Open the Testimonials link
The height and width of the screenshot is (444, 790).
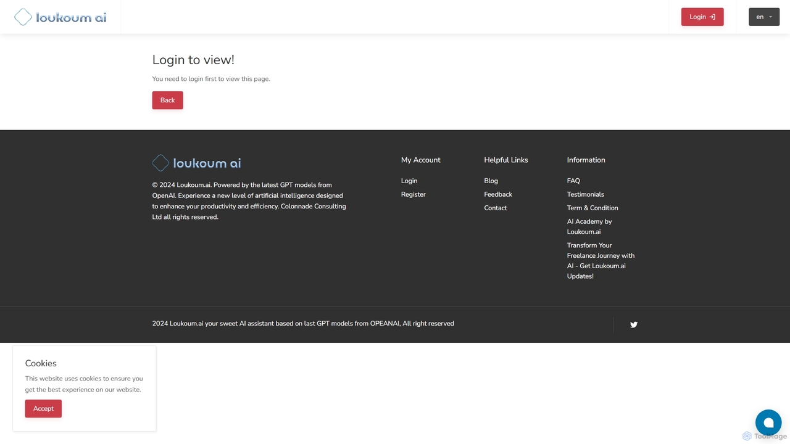[x=586, y=194]
